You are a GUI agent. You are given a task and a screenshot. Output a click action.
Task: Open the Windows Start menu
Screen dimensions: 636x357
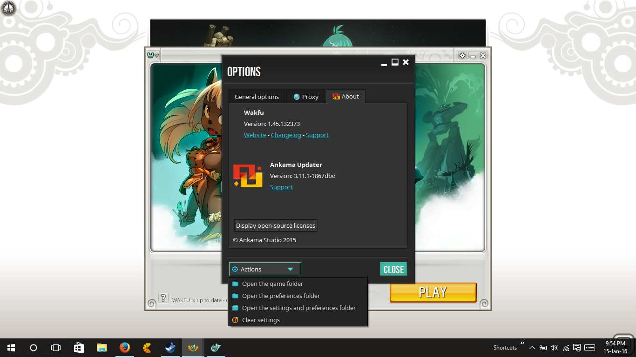pos(11,348)
